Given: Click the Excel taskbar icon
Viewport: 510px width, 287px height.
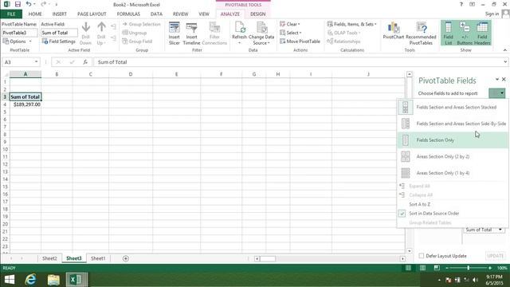Looking at the screenshot, I should pyautogui.click(x=76, y=279).
